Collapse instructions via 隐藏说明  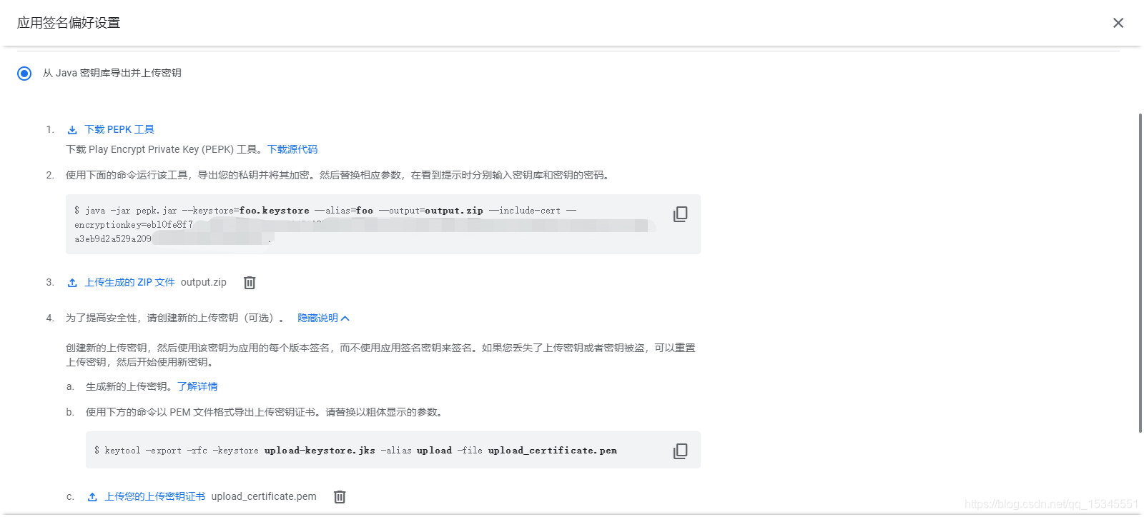pos(323,318)
